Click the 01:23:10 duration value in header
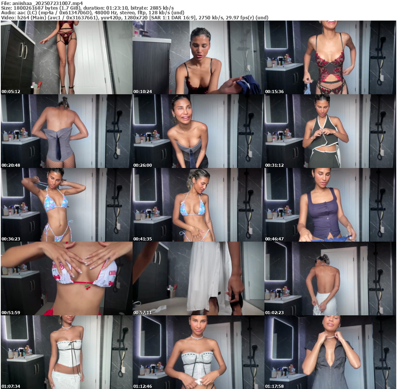 coord(112,8)
